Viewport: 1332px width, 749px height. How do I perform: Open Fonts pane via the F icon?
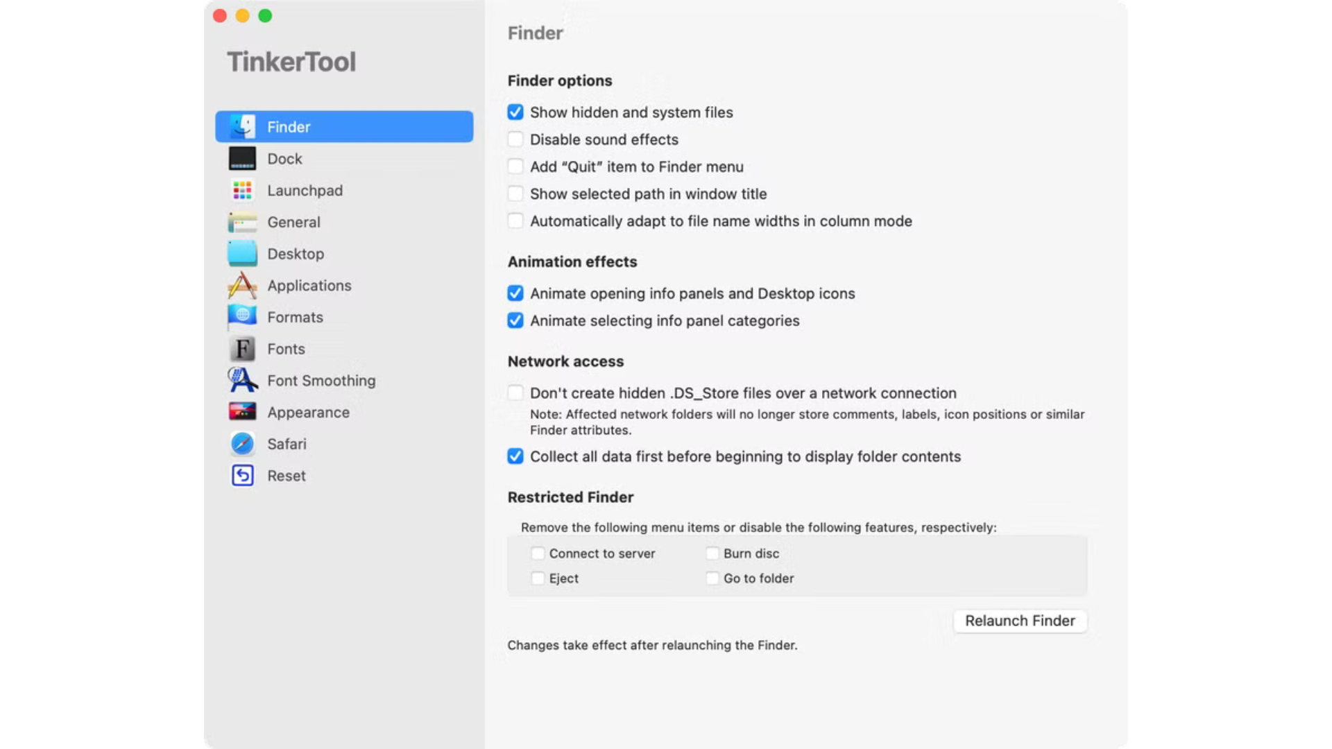(x=242, y=349)
